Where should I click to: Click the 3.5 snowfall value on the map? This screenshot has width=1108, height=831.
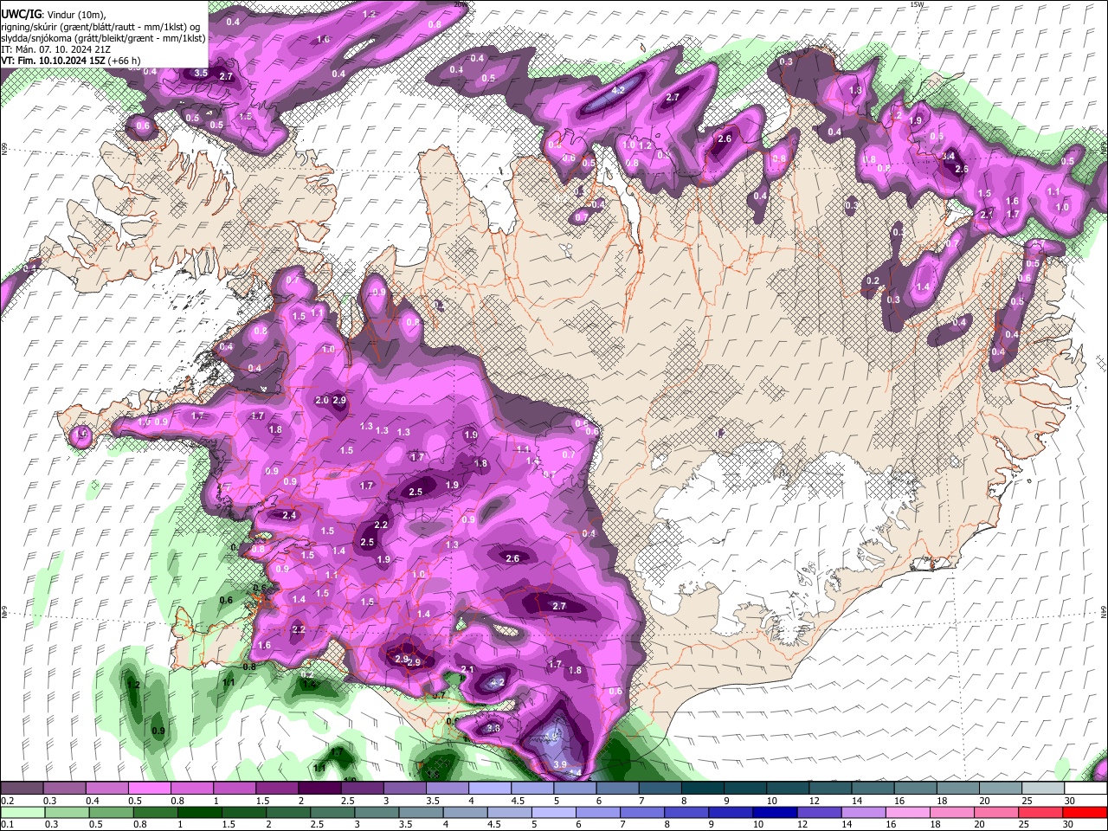pos(201,73)
